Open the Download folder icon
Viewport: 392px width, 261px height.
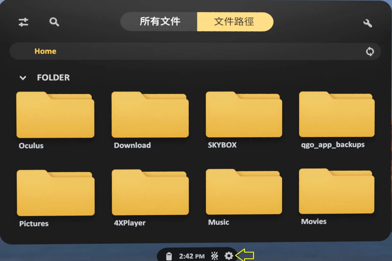coord(150,114)
